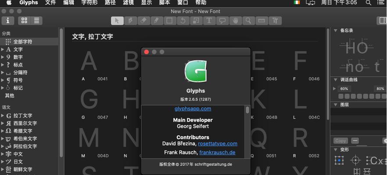Viewport: 387px width, 175px height.
Task: Select the 希腊文字 row
Action: [29, 131]
